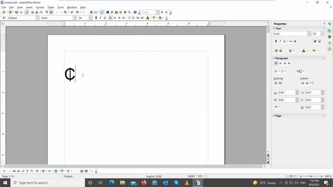Image resolution: width=333 pixels, height=187 pixels.
Task: Expand the Page section in Properties
Action: pyautogui.click(x=274, y=116)
